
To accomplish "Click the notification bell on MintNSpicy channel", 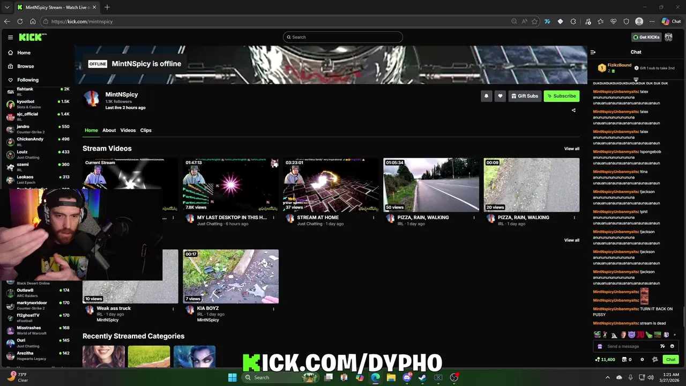I will coord(486,96).
